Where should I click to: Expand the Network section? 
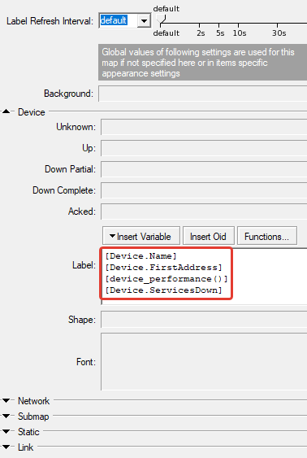[x=6, y=401]
